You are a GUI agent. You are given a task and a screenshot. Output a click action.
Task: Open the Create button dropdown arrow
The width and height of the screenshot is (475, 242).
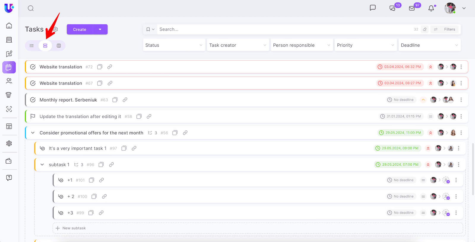point(100,29)
